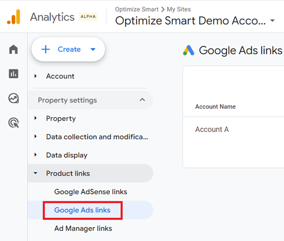284x241 pixels.
Task: Click Optimize Smart breadcrumb link
Action: tap(137, 9)
